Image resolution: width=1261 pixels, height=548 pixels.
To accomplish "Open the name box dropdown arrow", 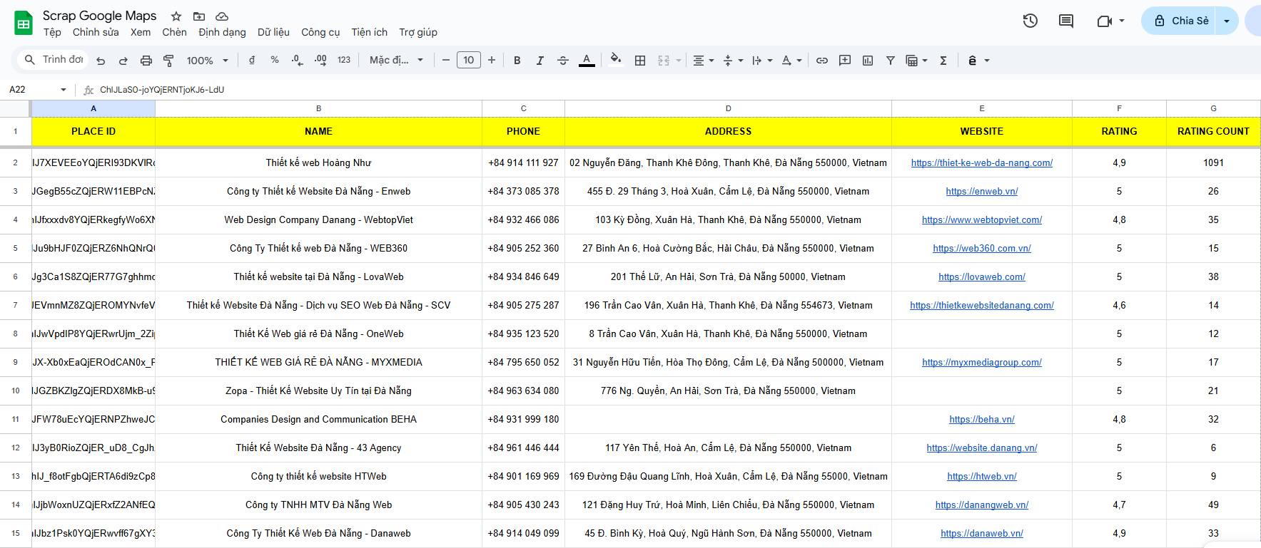I will click(64, 90).
